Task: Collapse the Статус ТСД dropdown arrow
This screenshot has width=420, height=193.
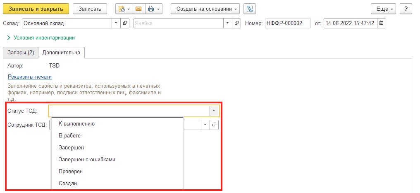Action: pos(214,111)
